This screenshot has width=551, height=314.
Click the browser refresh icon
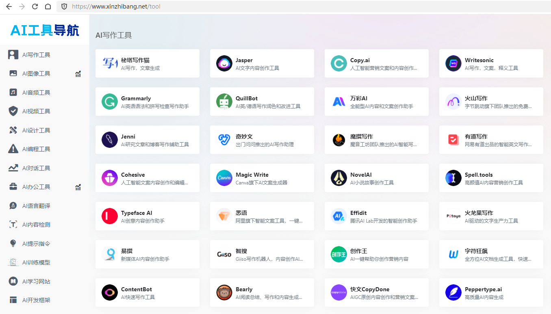point(34,6)
